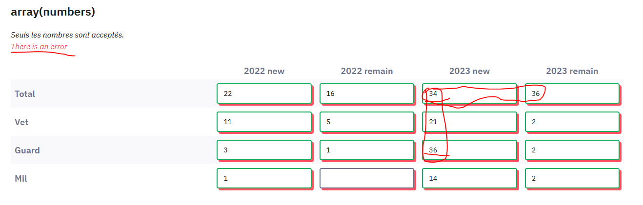The image size is (643, 205).
Task: Select the Guard 2022 new input
Action: [x=264, y=150]
